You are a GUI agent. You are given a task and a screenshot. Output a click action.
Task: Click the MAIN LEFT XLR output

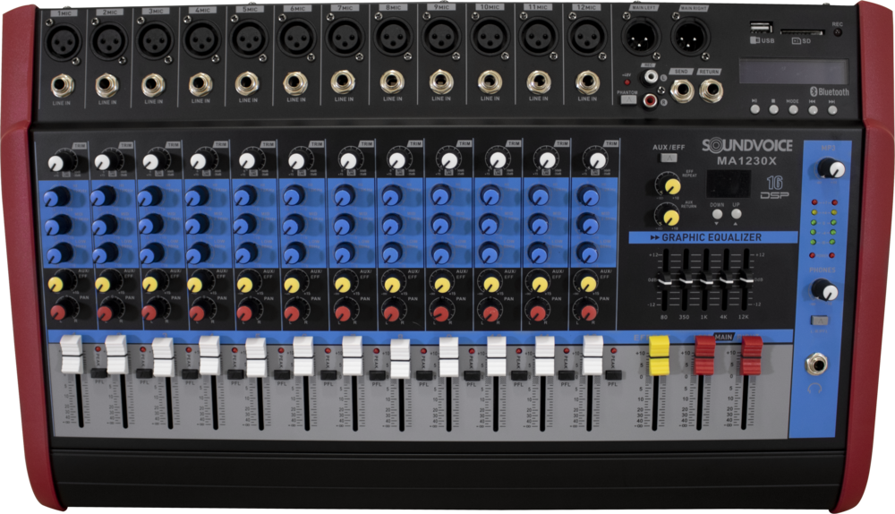coord(641,37)
